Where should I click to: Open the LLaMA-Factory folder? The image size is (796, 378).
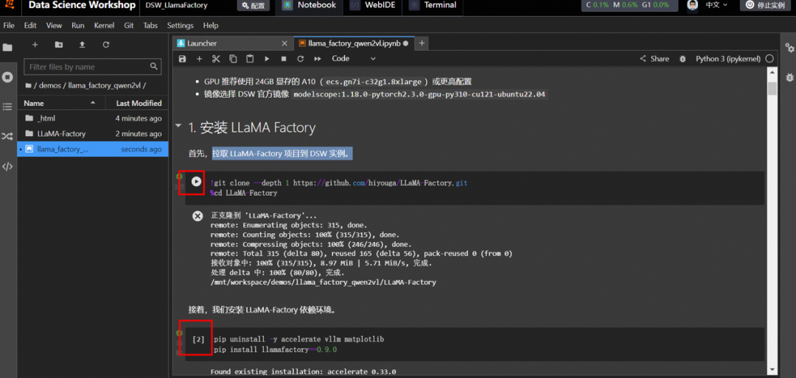pyautogui.click(x=93, y=134)
